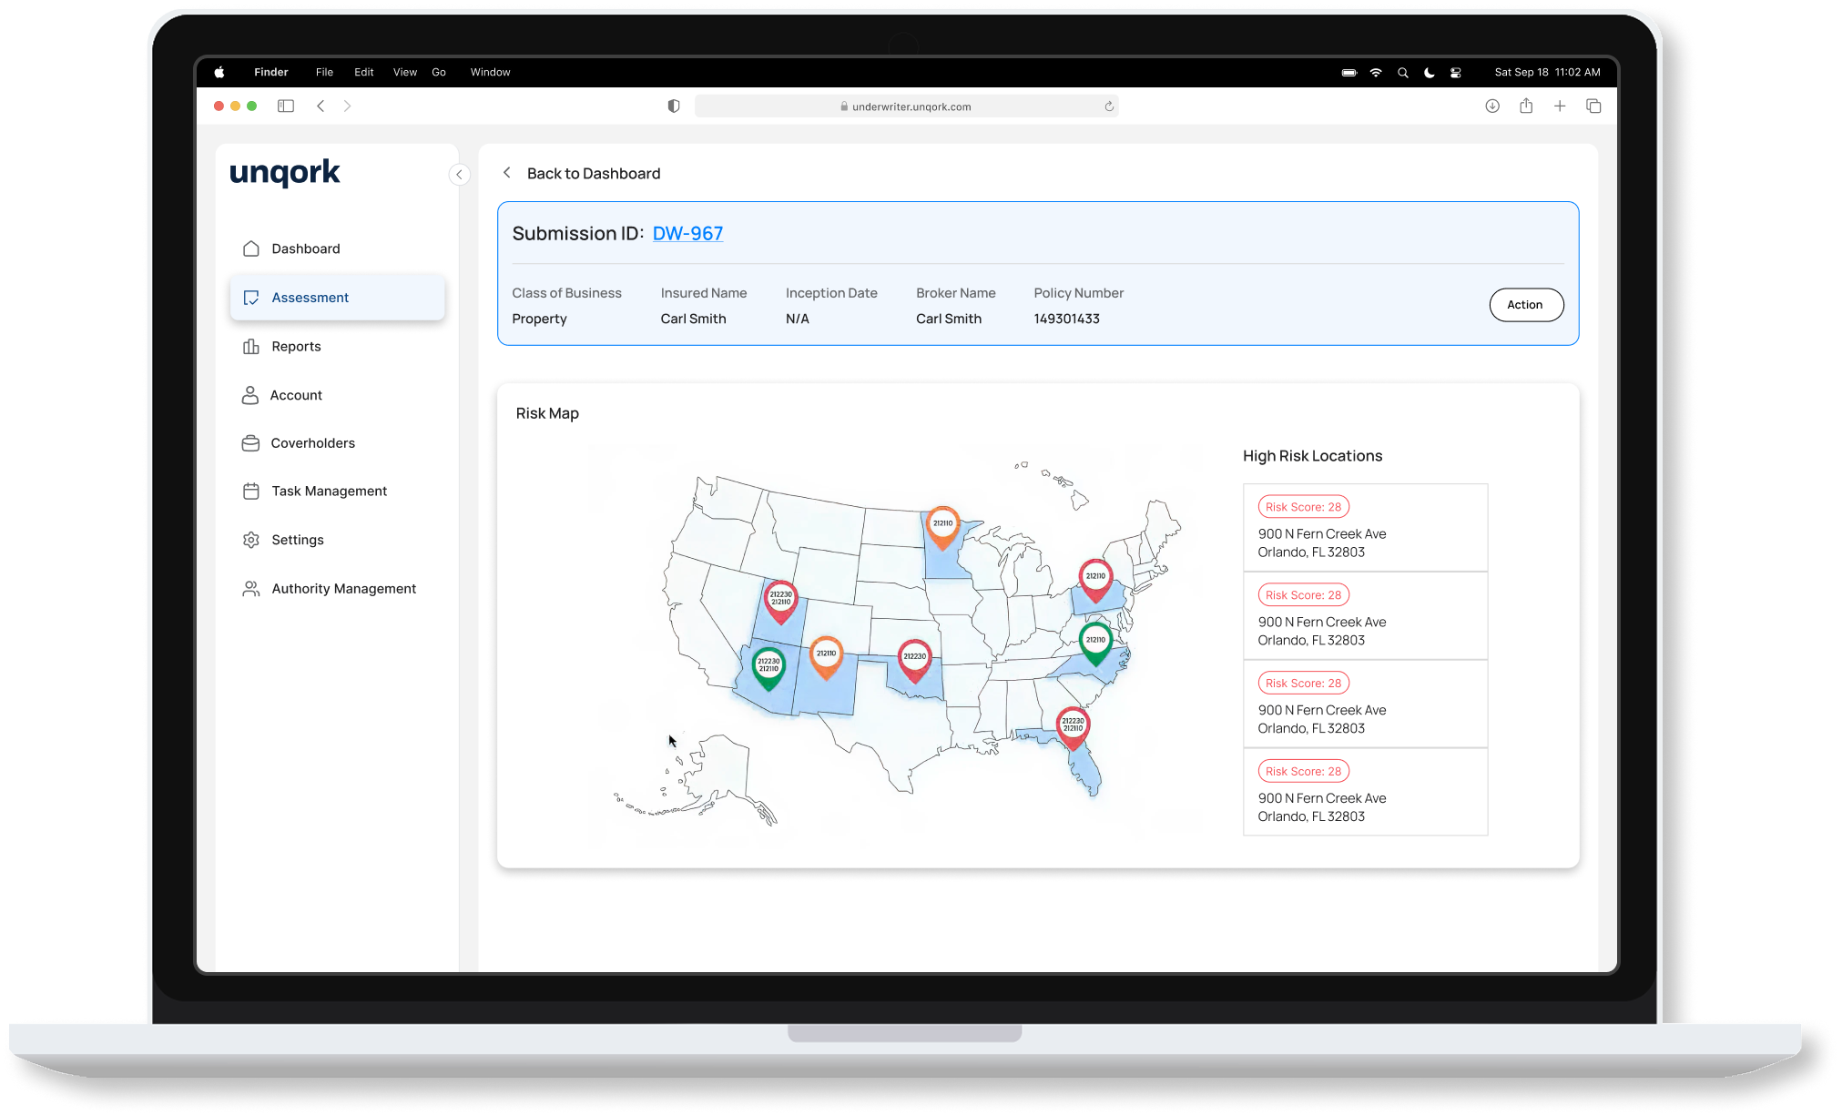The width and height of the screenshot is (1842, 1115).
Task: Click the Account sidebar item
Action: point(296,395)
